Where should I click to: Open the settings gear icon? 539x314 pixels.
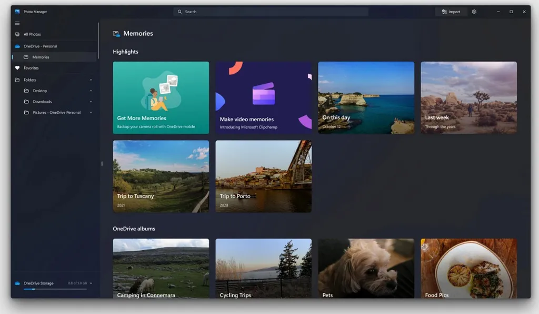(474, 12)
